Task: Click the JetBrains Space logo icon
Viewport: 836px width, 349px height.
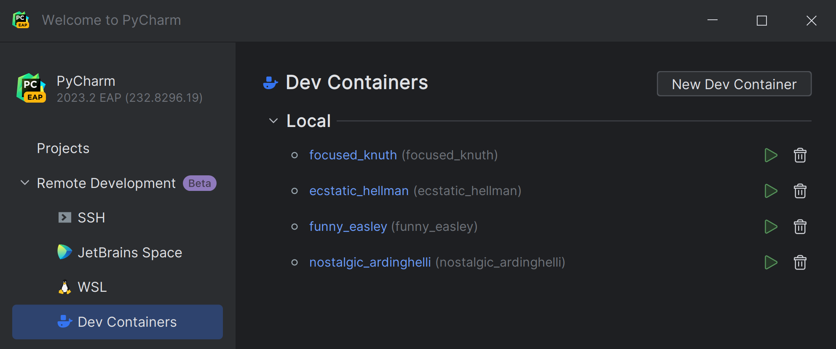Action: click(64, 252)
